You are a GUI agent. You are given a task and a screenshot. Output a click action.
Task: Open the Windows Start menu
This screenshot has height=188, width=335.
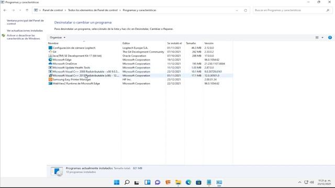117,182
